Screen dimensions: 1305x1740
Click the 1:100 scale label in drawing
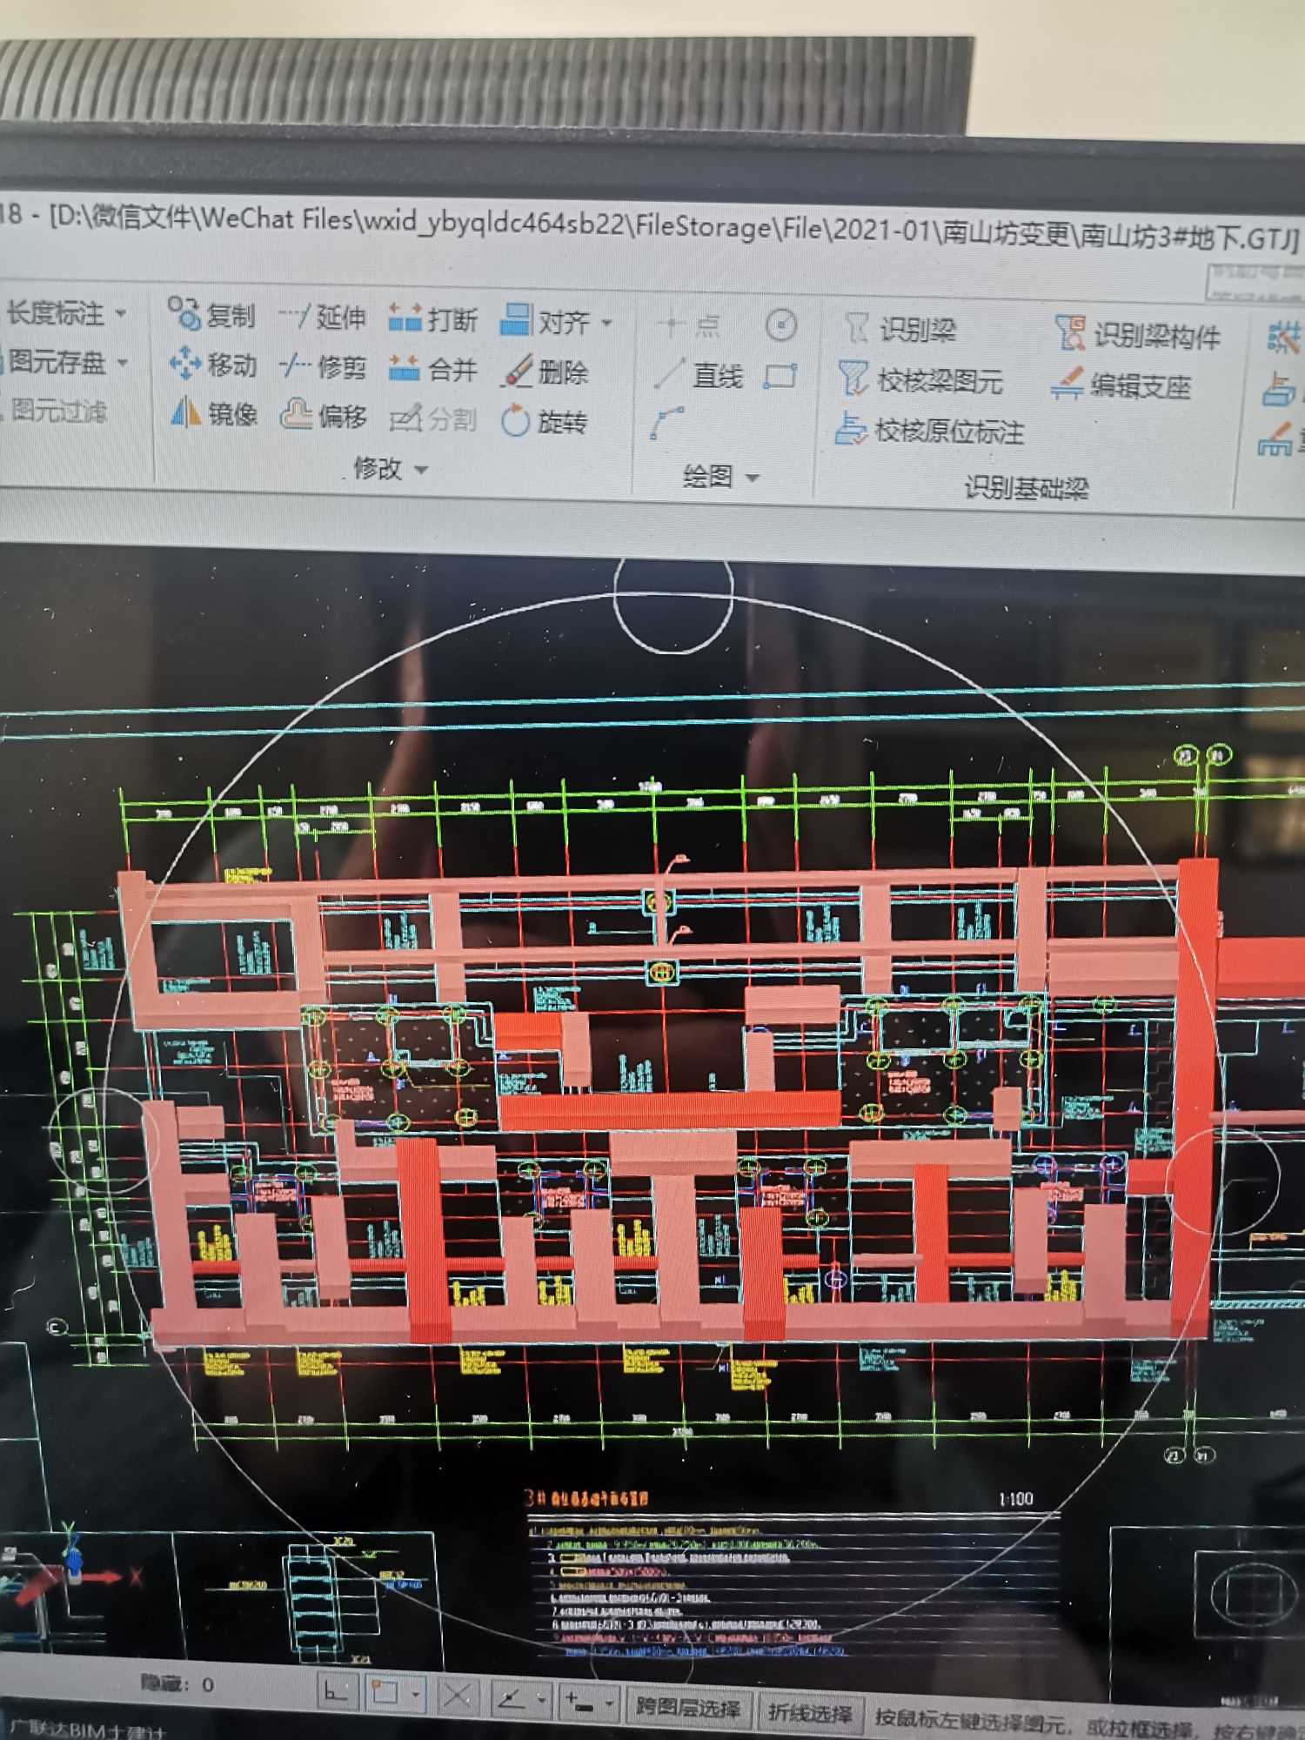[1015, 1498]
